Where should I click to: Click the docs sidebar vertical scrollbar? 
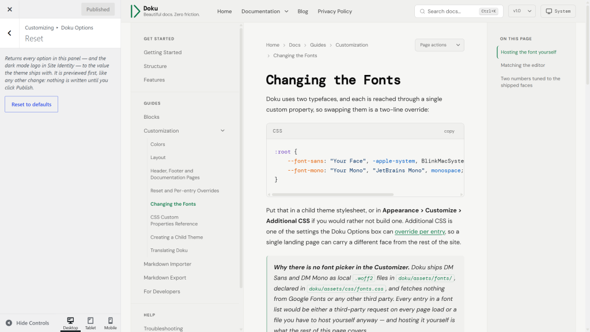click(241, 158)
